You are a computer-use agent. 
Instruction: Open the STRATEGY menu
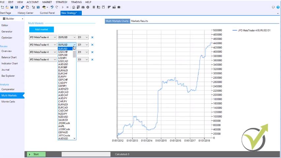[61, 2]
